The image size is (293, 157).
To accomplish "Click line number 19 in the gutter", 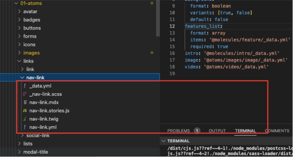I will [x=172, y=74].
